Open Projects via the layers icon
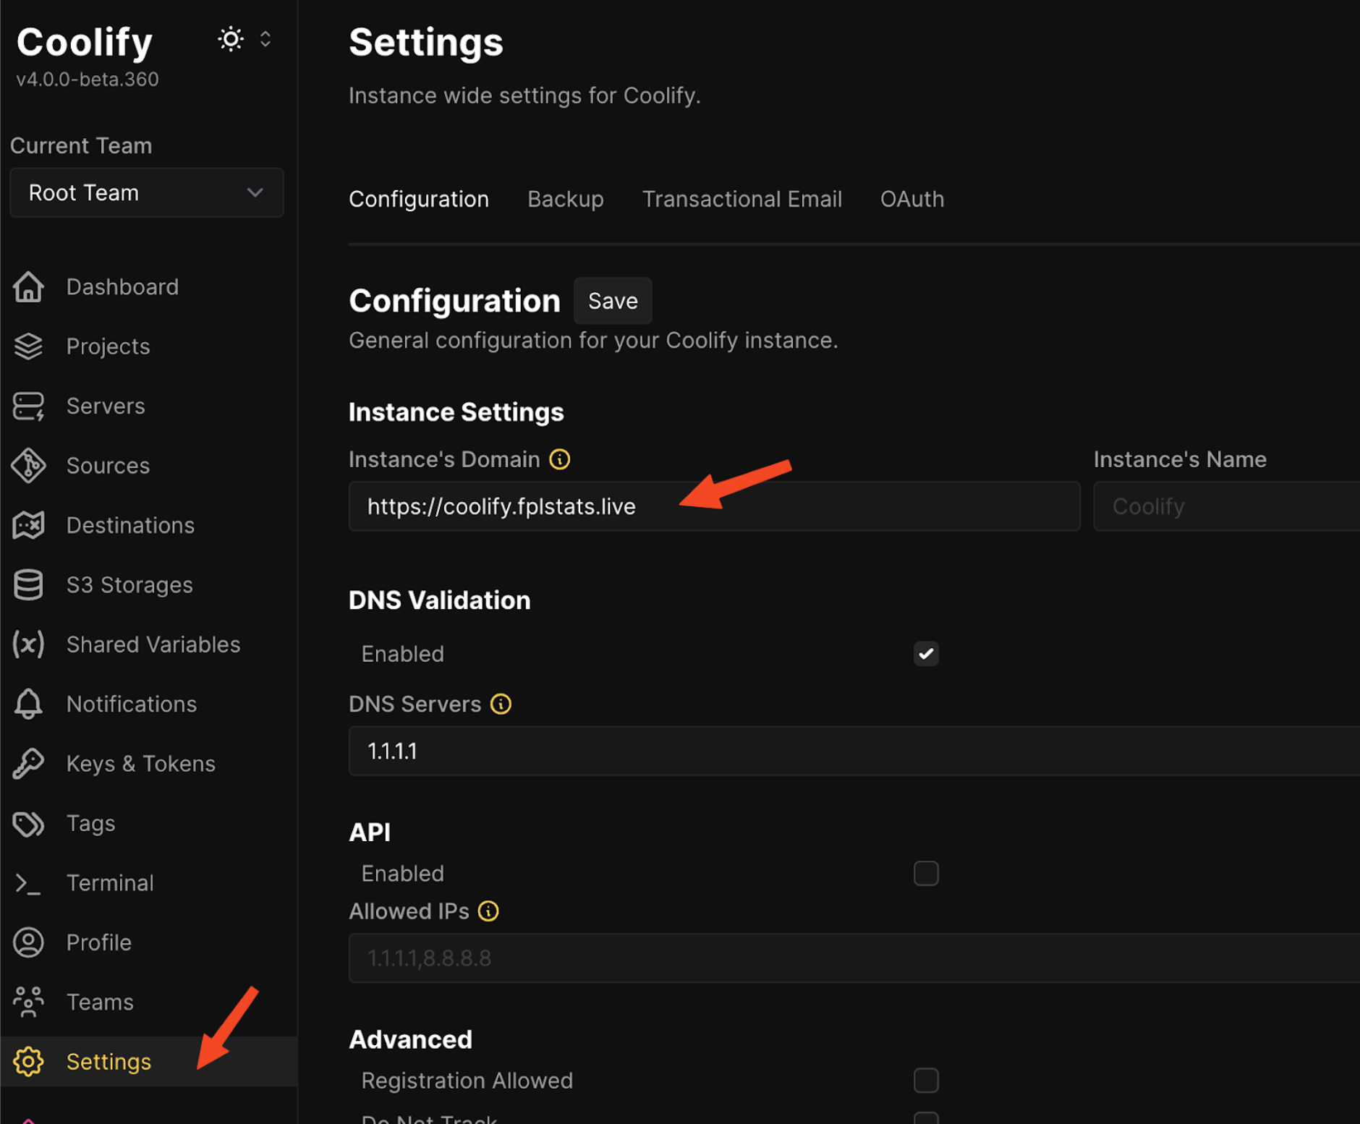This screenshot has width=1360, height=1124. (x=28, y=346)
